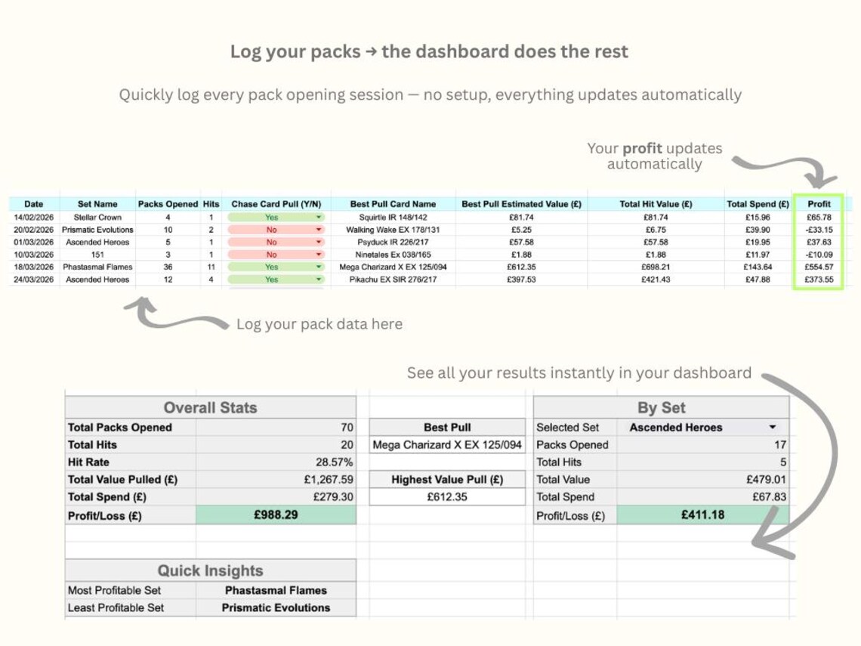Select the Prismatic Evolutions set name cell

click(x=97, y=230)
